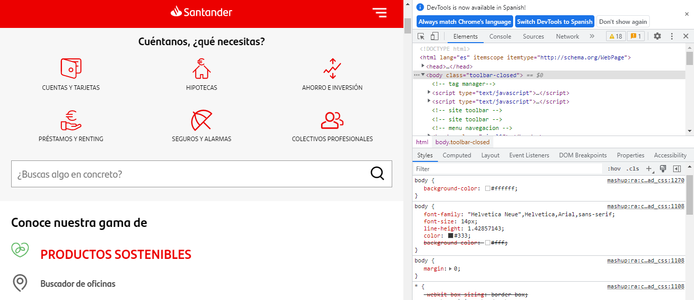Image resolution: width=694 pixels, height=300 pixels.
Task: Click the #333 color swatch
Action: tap(451, 236)
